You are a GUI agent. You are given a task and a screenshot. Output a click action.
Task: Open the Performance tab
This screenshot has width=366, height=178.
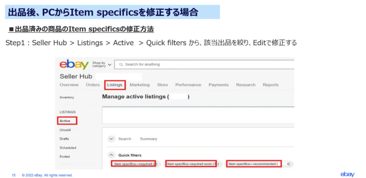(188, 85)
